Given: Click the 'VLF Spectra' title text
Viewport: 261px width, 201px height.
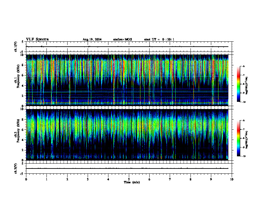Looking at the screenshot, I should pos(37,39).
